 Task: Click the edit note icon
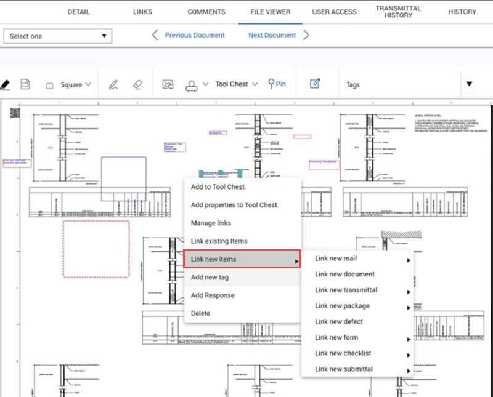(x=315, y=84)
